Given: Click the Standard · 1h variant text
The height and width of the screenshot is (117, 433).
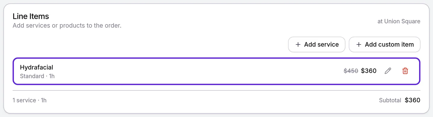Looking at the screenshot, I should (37, 76).
